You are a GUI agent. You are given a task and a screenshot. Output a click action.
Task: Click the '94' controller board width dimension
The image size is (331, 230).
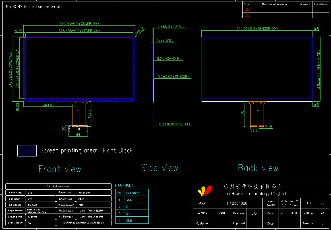[78, 135]
